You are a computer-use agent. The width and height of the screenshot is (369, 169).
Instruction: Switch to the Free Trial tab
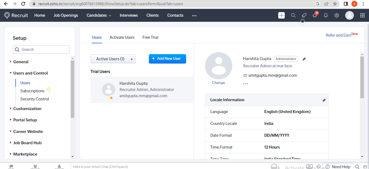tap(150, 37)
